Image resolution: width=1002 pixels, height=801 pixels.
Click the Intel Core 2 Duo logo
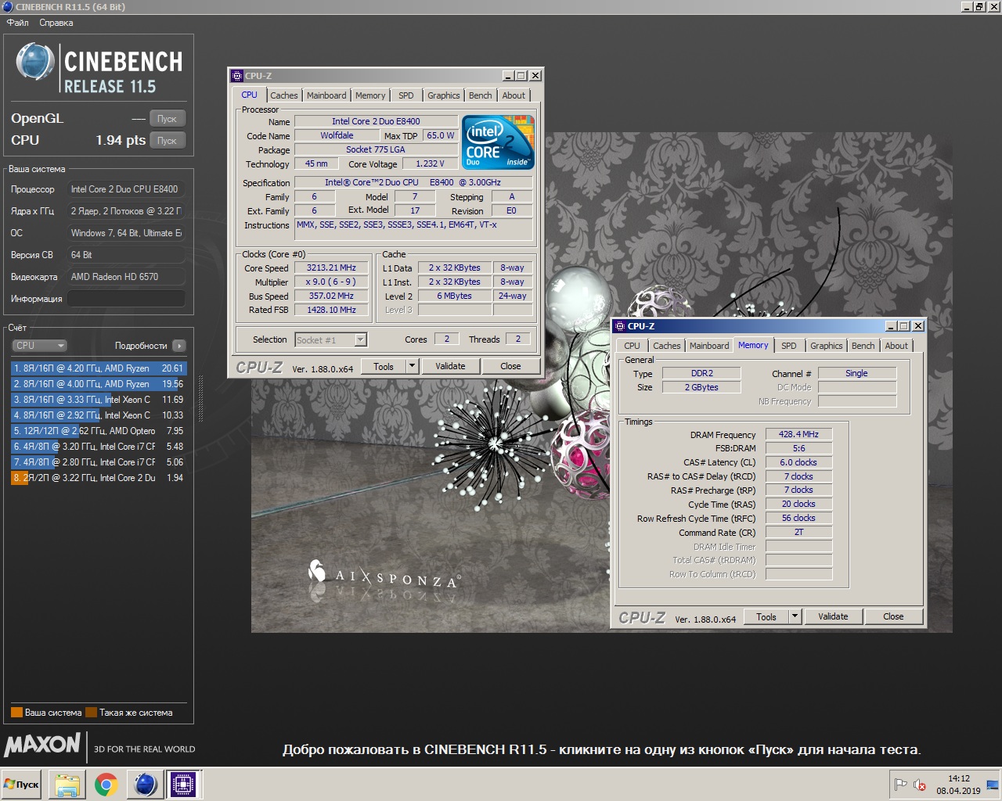[x=498, y=142]
